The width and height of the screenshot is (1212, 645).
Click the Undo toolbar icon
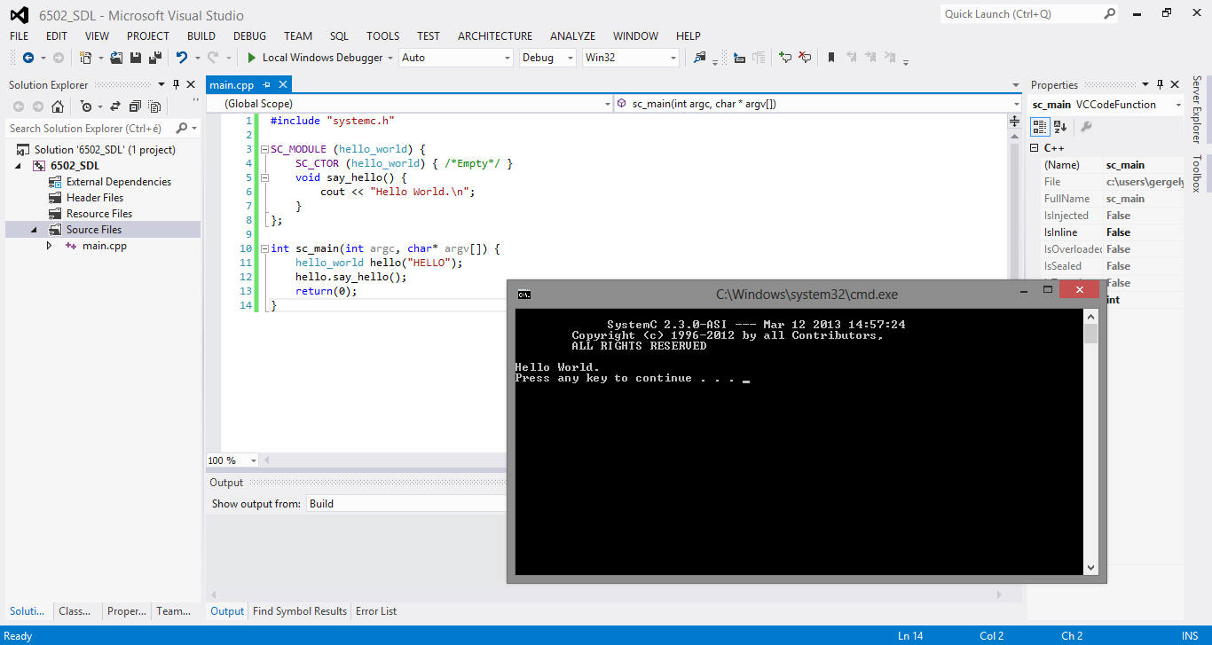point(182,58)
